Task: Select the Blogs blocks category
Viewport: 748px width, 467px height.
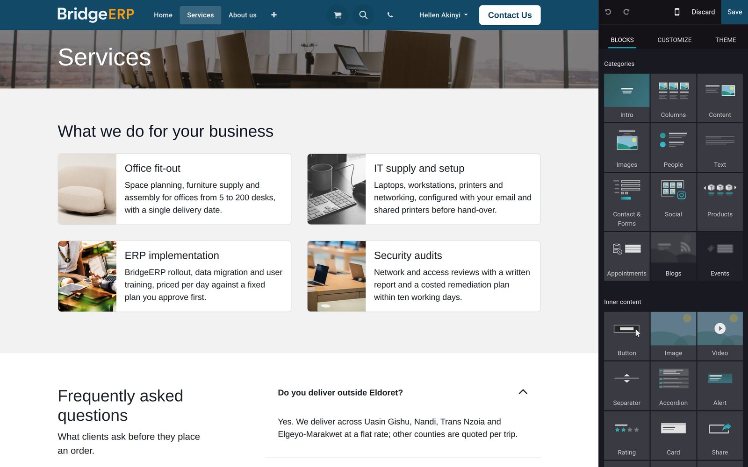Action: [673, 256]
